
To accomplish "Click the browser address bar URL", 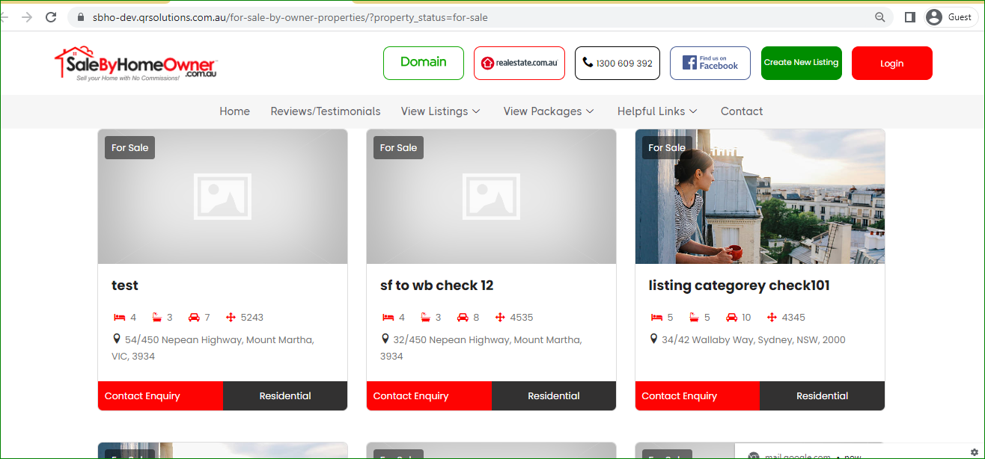I will point(292,17).
